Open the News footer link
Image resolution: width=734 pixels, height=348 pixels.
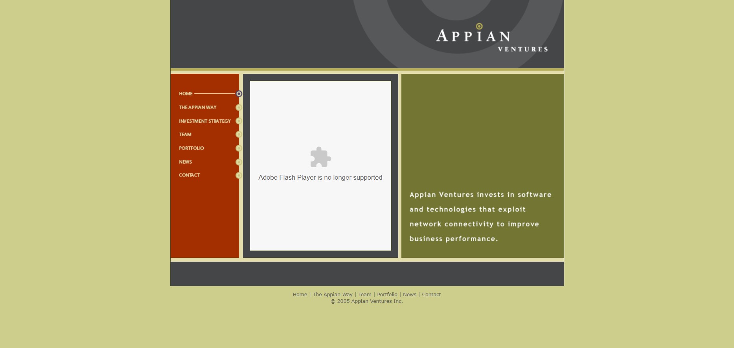(x=410, y=295)
